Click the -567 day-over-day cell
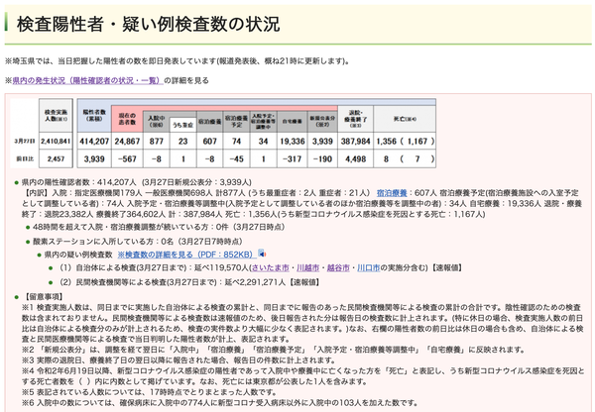 pyautogui.click(x=127, y=158)
